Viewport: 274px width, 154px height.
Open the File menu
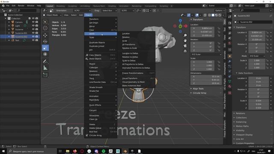pyautogui.click(x=8, y=6)
